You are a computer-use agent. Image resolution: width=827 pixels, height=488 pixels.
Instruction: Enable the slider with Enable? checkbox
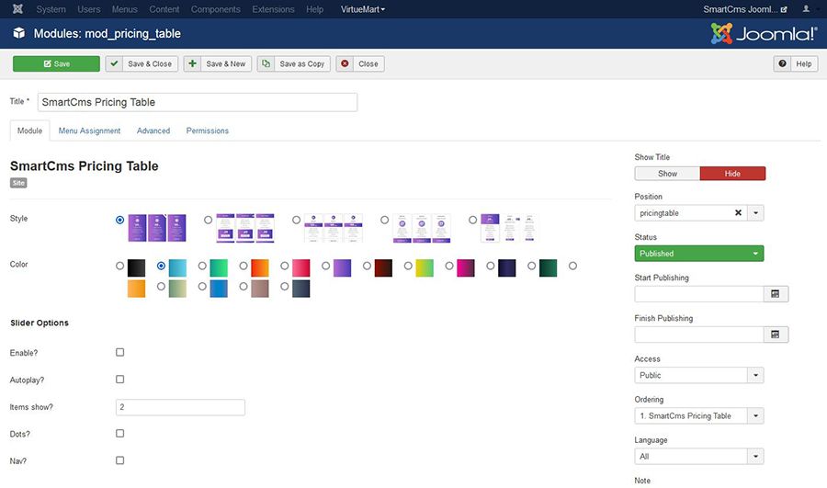(x=120, y=352)
